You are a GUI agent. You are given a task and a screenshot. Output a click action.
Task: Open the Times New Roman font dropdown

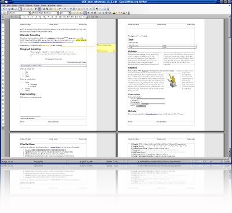(x=45, y=13)
